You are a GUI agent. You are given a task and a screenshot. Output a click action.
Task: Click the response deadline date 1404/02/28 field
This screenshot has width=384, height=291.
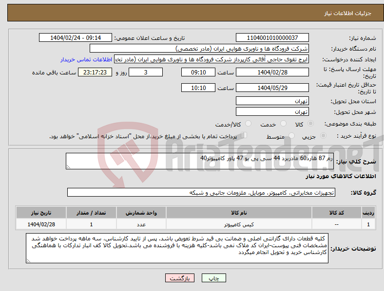click(272, 72)
